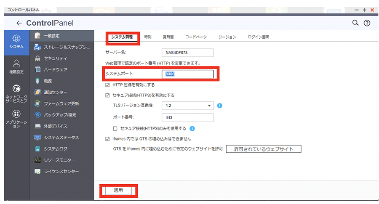Click the 外部デバイス icon

37,126
